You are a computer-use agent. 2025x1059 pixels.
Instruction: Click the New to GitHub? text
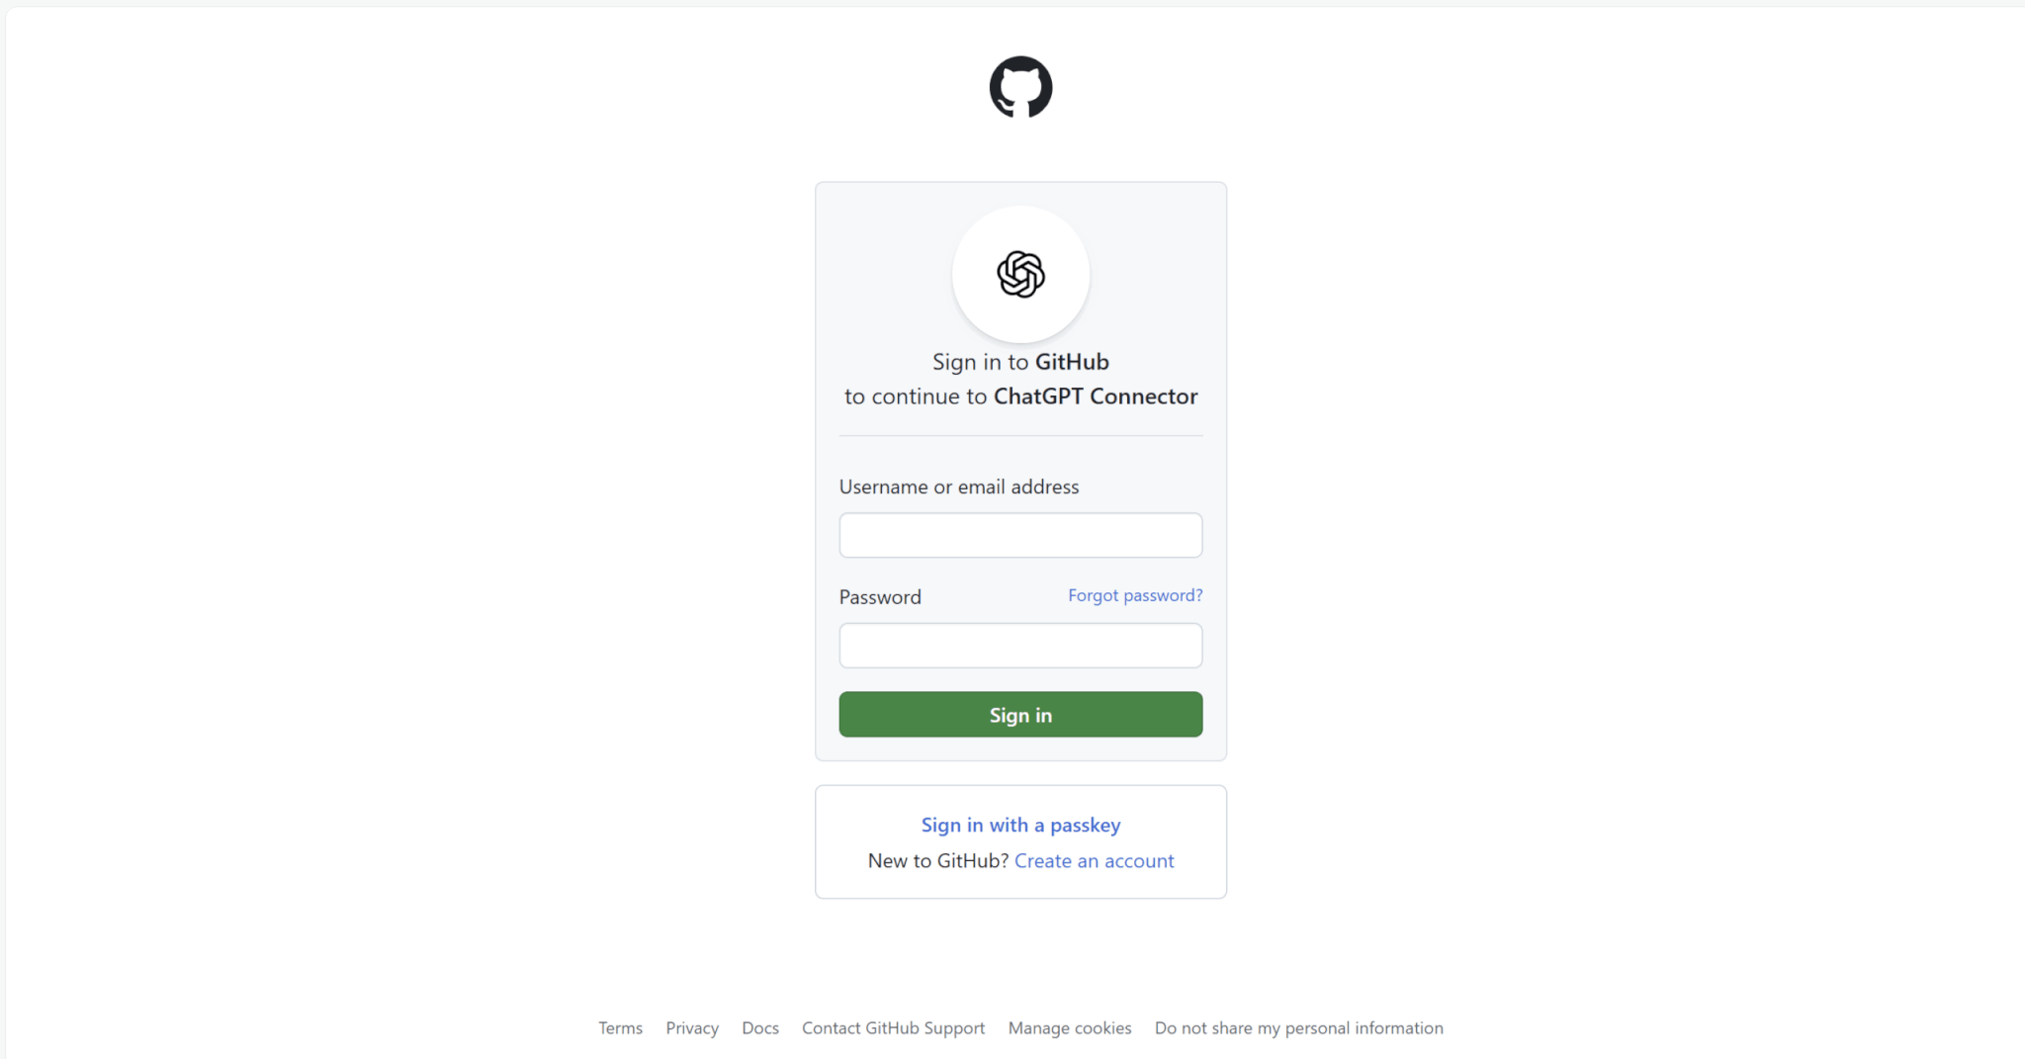click(x=938, y=860)
